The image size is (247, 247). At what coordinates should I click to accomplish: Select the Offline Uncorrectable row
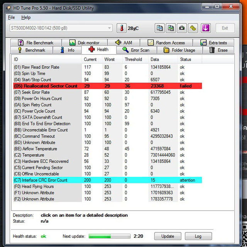108,174
